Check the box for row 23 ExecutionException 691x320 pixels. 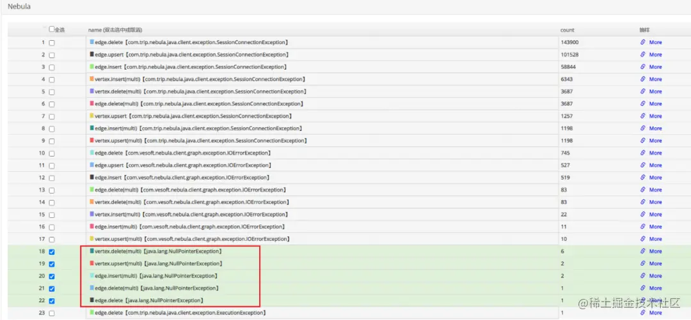[x=52, y=314]
